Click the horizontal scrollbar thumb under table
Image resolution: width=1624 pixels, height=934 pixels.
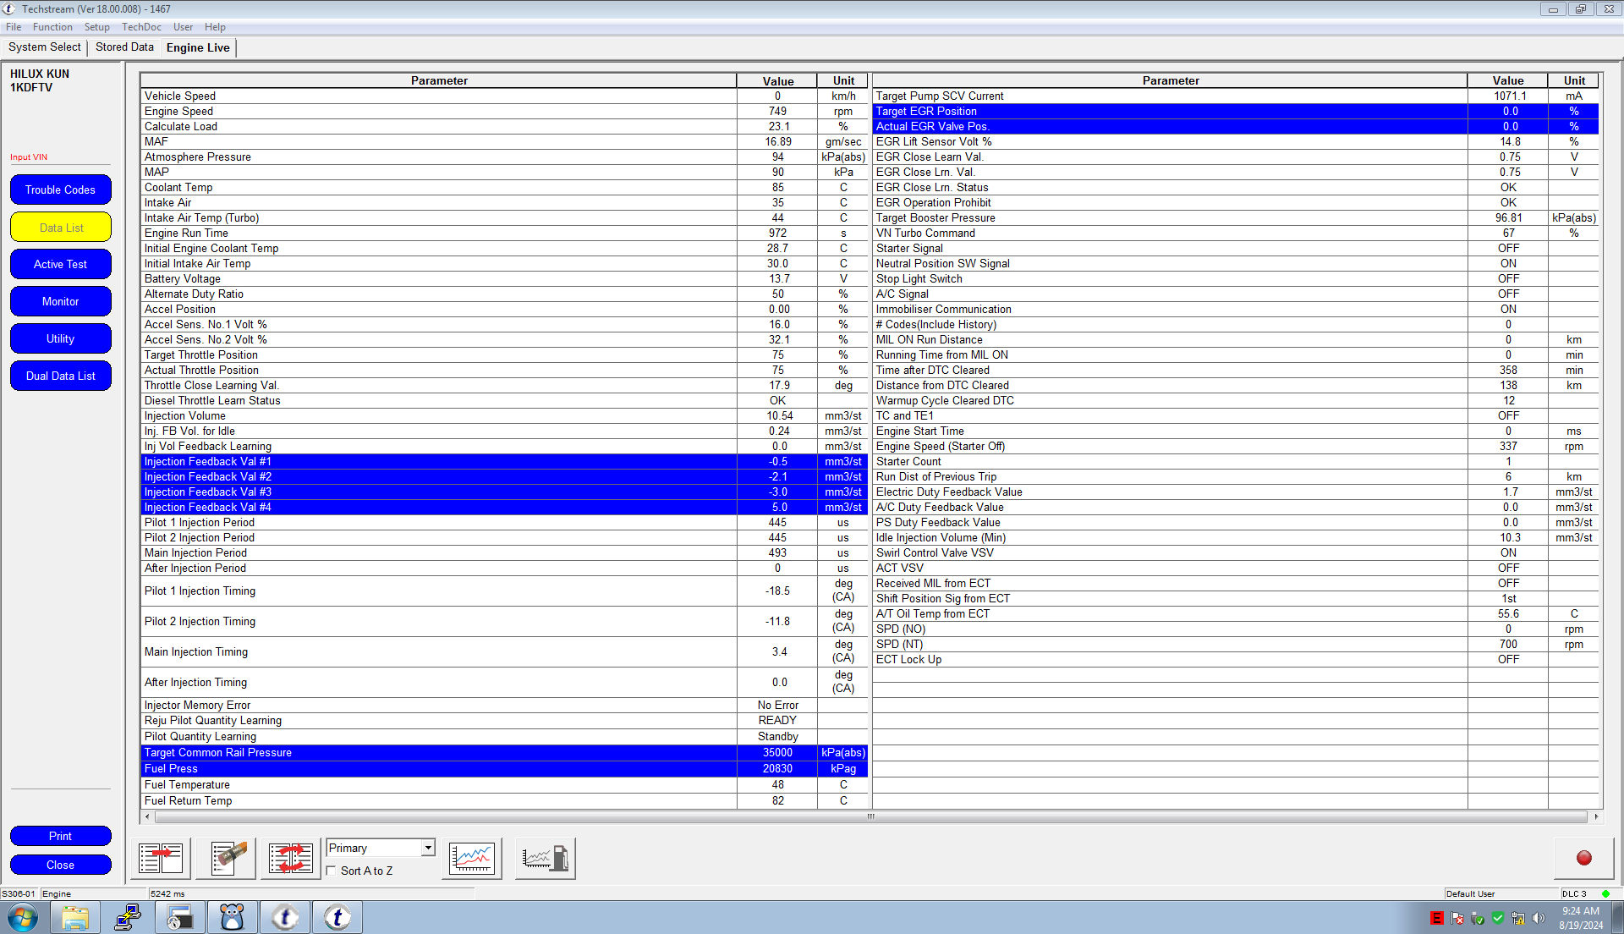click(870, 817)
